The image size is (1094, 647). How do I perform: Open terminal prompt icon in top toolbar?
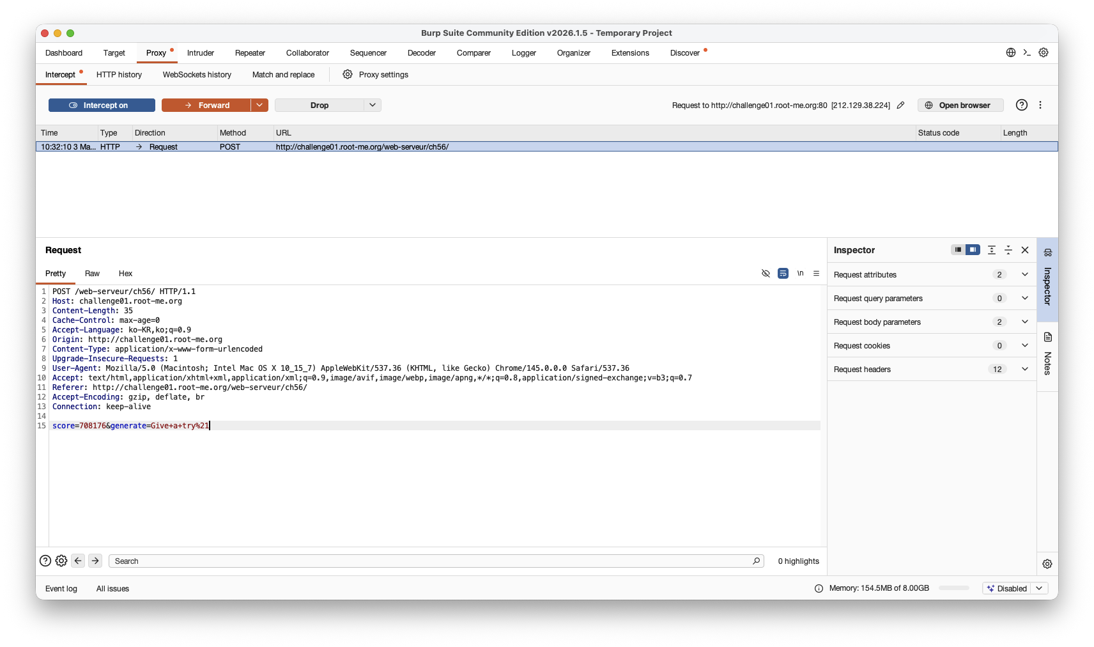pyautogui.click(x=1027, y=52)
